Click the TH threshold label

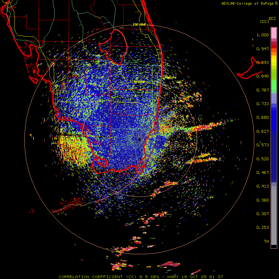pos(266,241)
